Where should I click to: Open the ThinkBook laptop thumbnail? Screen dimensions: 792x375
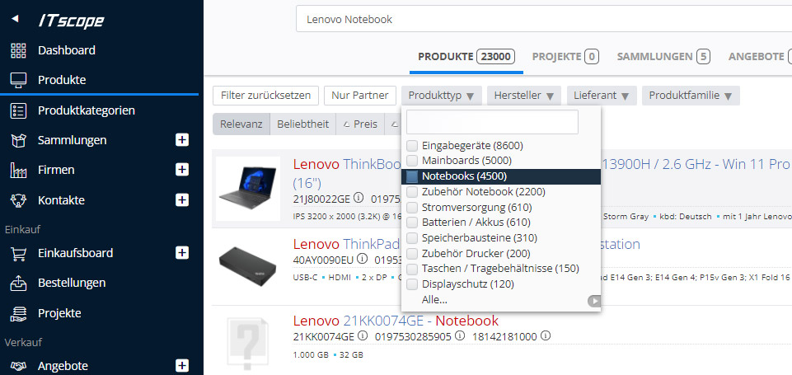click(x=248, y=189)
